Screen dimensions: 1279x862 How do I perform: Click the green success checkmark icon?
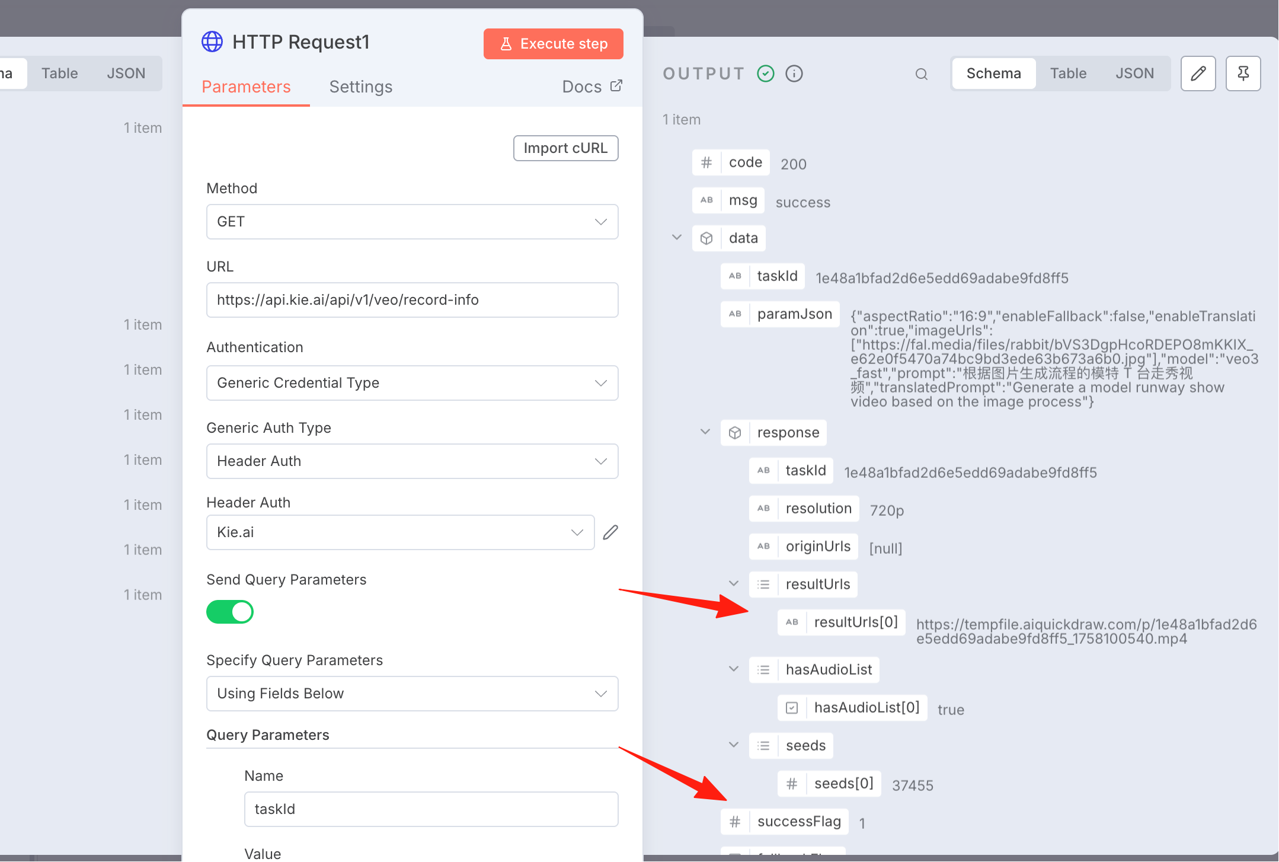tap(766, 74)
